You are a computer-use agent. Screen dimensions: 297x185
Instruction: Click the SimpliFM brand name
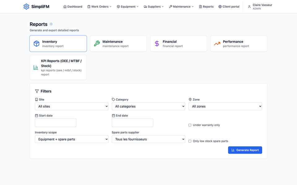tap(40, 6)
